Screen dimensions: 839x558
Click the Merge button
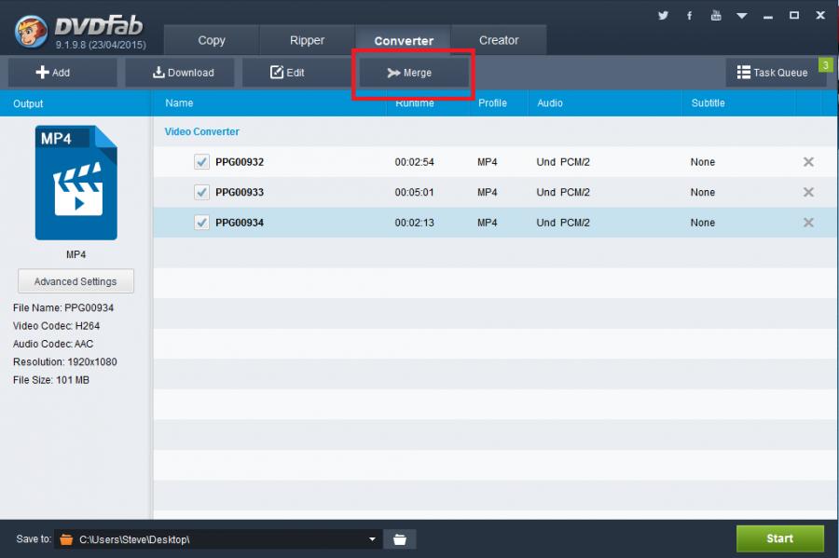[x=415, y=73]
